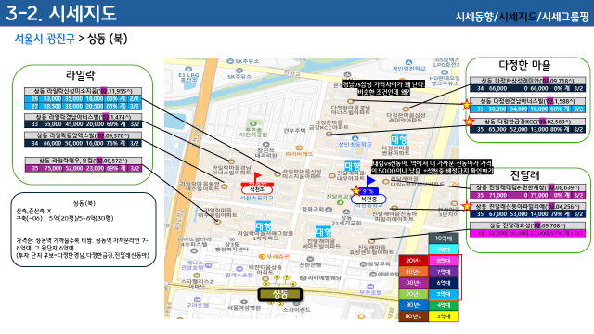This screenshot has width=594, height=334.
Task: Switch to the 시세그룹핑 header tab
Action: pos(565,17)
